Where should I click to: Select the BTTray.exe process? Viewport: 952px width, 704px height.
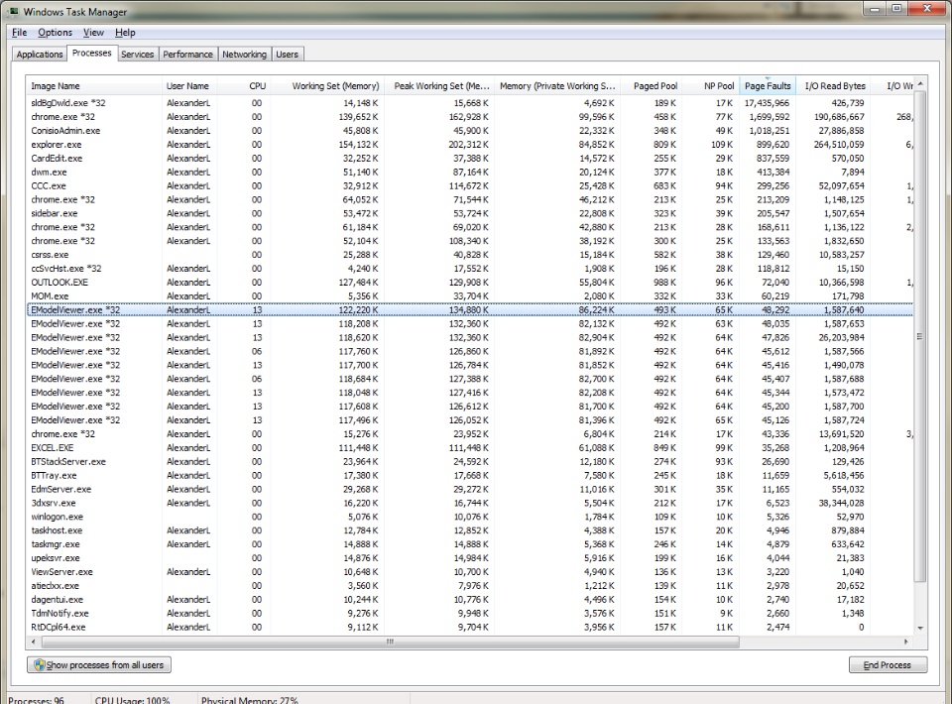(470, 476)
